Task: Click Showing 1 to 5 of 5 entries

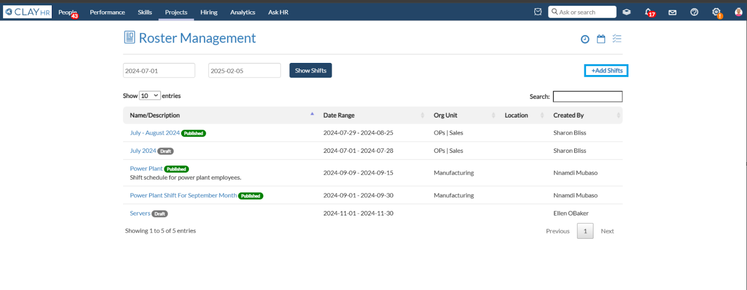Action: point(161,231)
